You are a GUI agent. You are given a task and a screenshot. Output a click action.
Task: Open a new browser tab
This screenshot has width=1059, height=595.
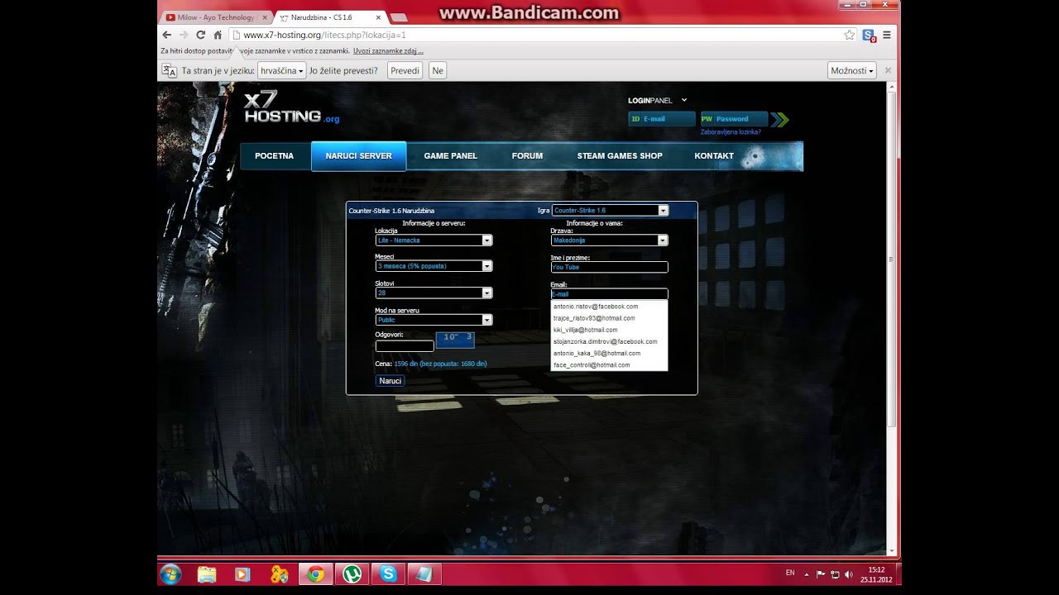[x=398, y=17]
